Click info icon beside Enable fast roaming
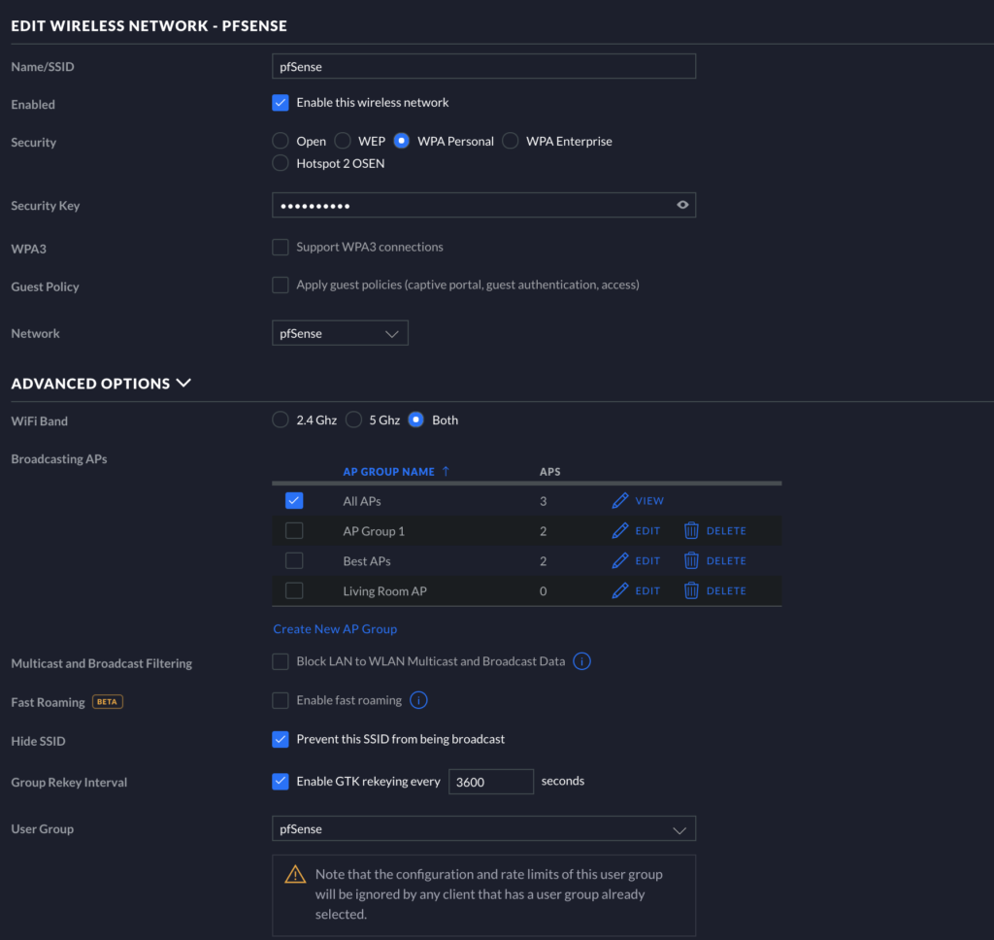This screenshot has width=994, height=940. coord(418,700)
